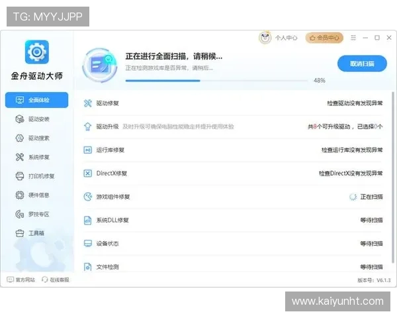Open the 工具箱 sidebar item

tap(36, 233)
